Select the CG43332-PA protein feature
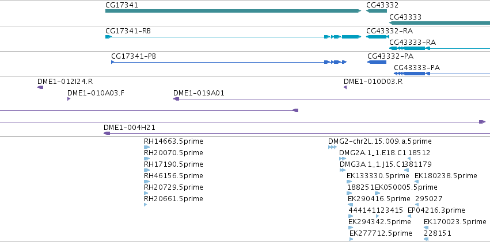Screen dimensions: 490x242 (377, 62)
